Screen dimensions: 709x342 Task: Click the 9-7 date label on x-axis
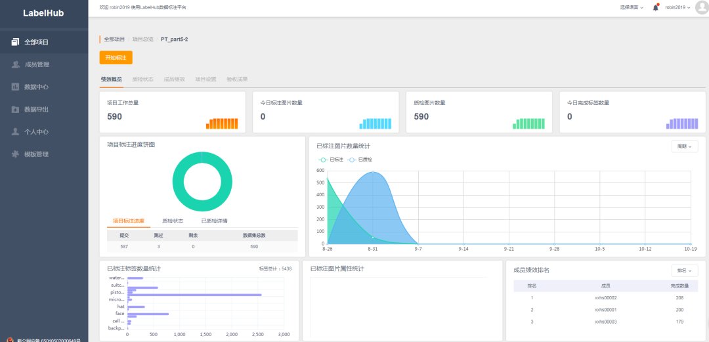click(x=418, y=249)
